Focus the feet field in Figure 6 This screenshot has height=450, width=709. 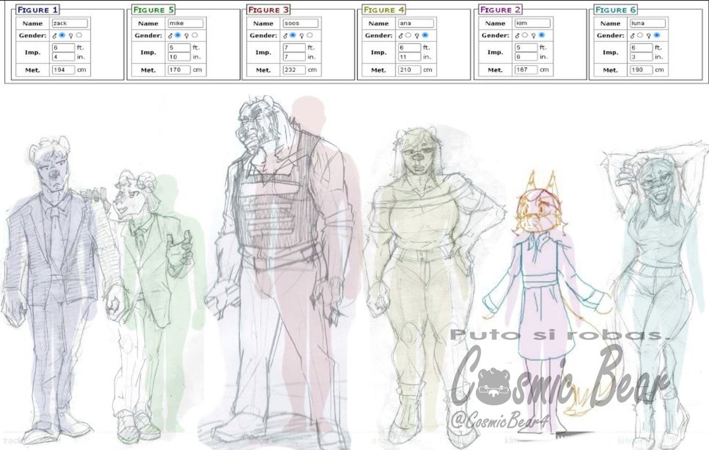(x=641, y=47)
